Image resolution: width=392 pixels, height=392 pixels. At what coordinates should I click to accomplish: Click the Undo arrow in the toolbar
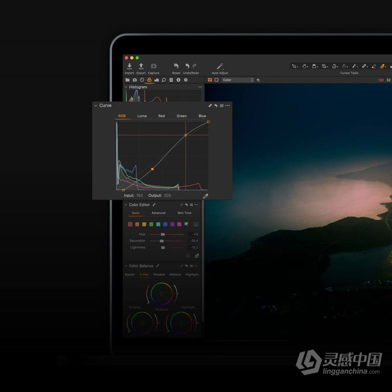[187, 66]
